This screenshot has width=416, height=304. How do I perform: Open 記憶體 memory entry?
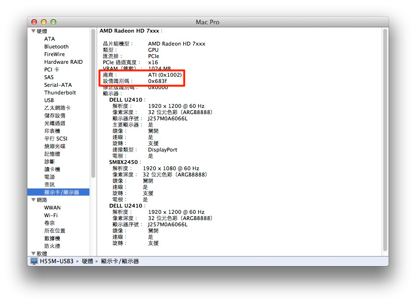(52, 154)
